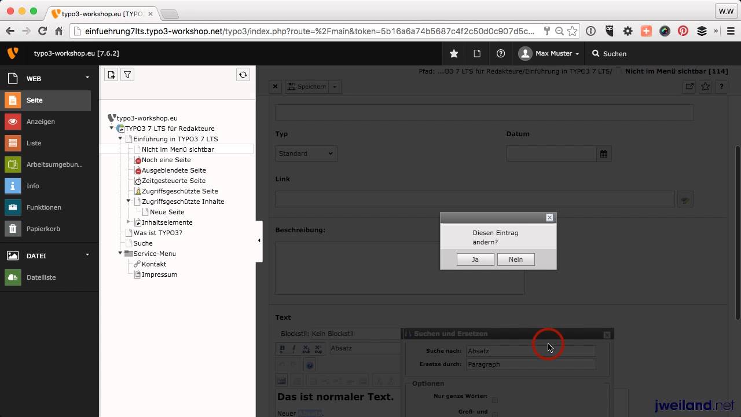Toggle bold in the text editor
The width and height of the screenshot is (741, 417).
click(x=283, y=349)
